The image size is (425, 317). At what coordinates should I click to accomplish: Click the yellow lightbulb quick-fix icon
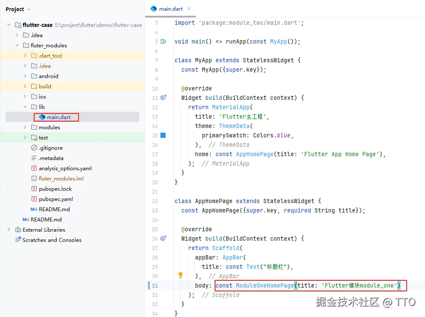click(x=180, y=275)
